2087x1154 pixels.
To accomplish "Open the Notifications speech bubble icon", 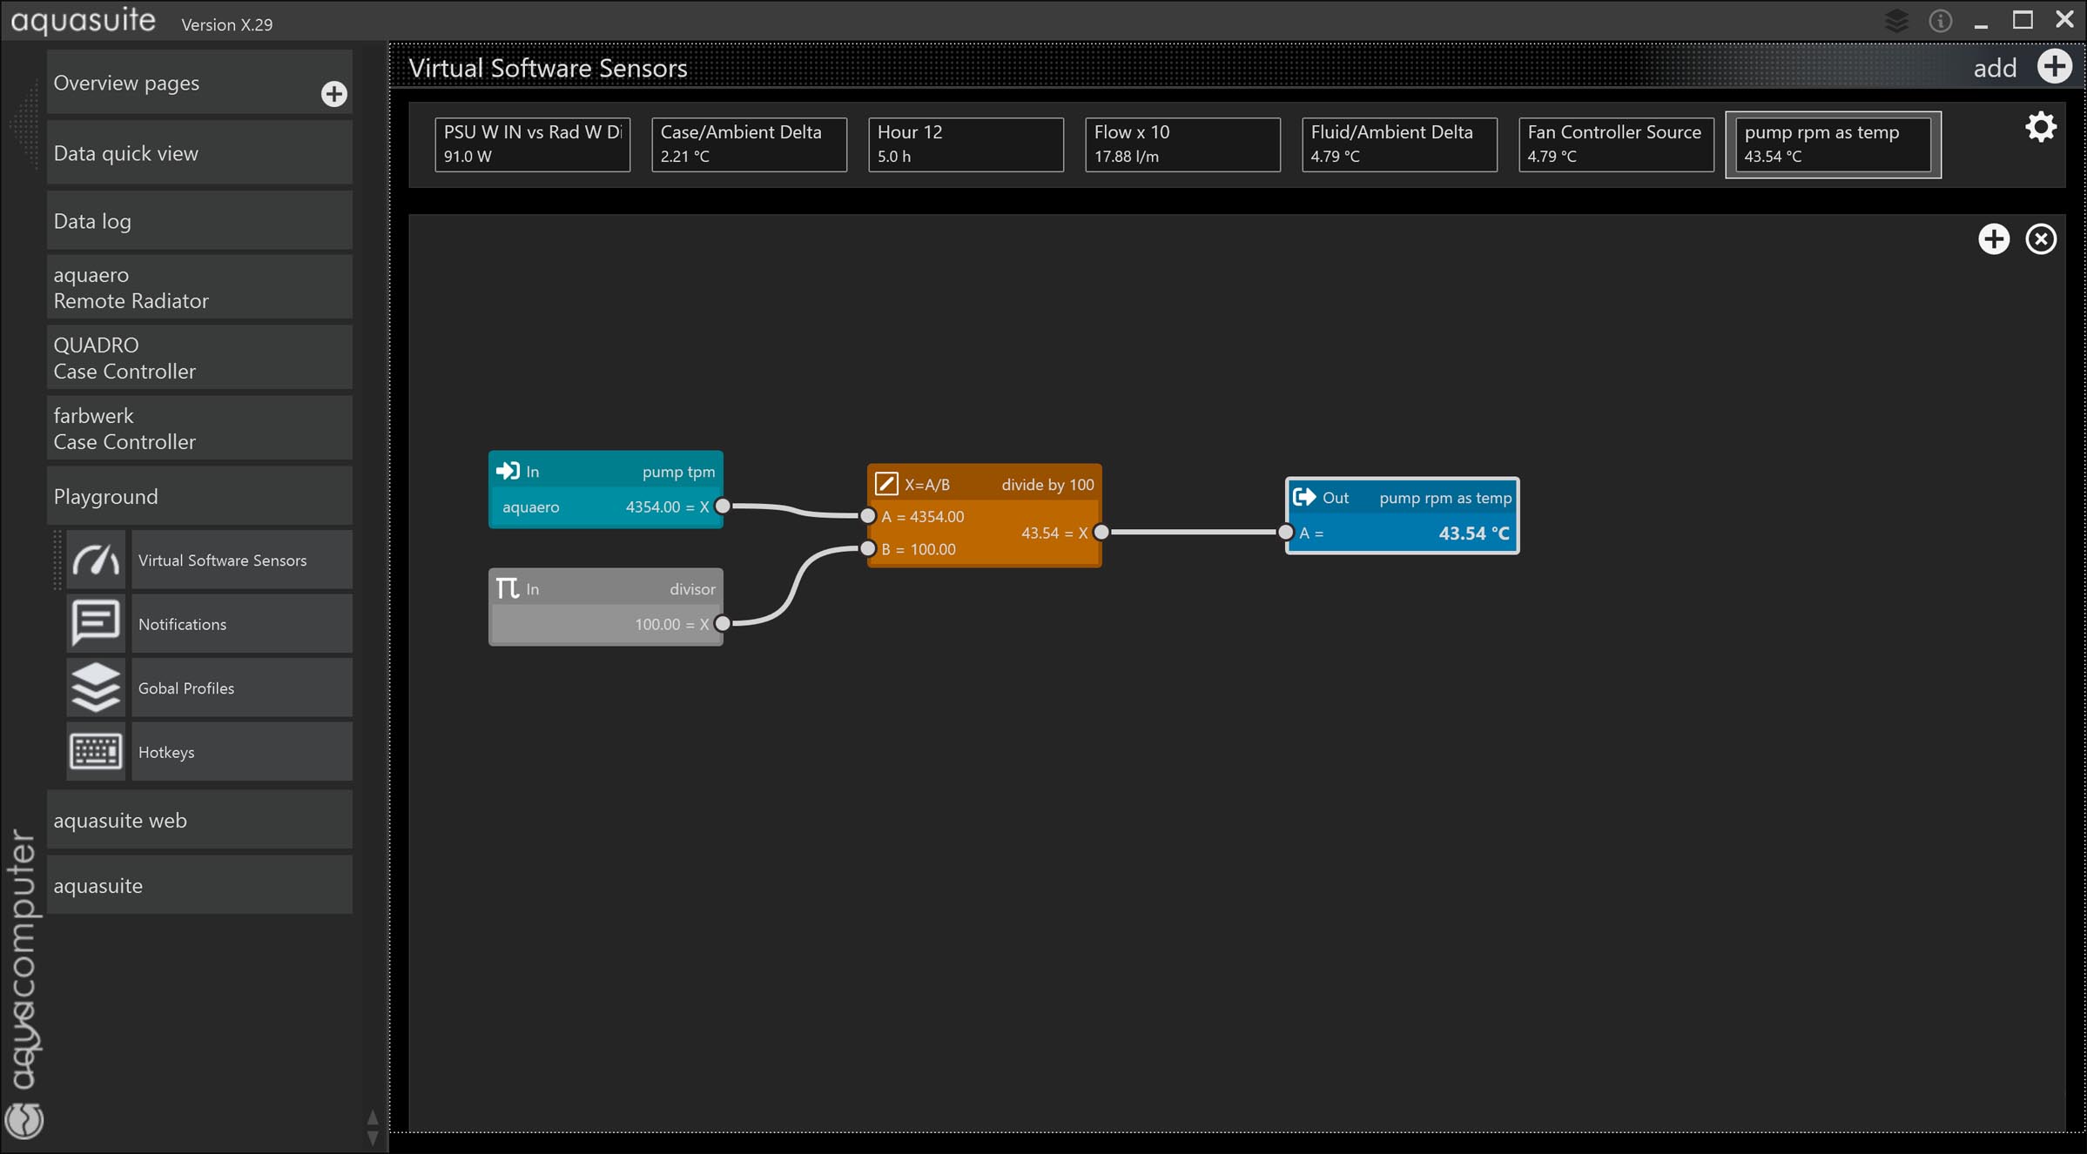I will [x=96, y=623].
